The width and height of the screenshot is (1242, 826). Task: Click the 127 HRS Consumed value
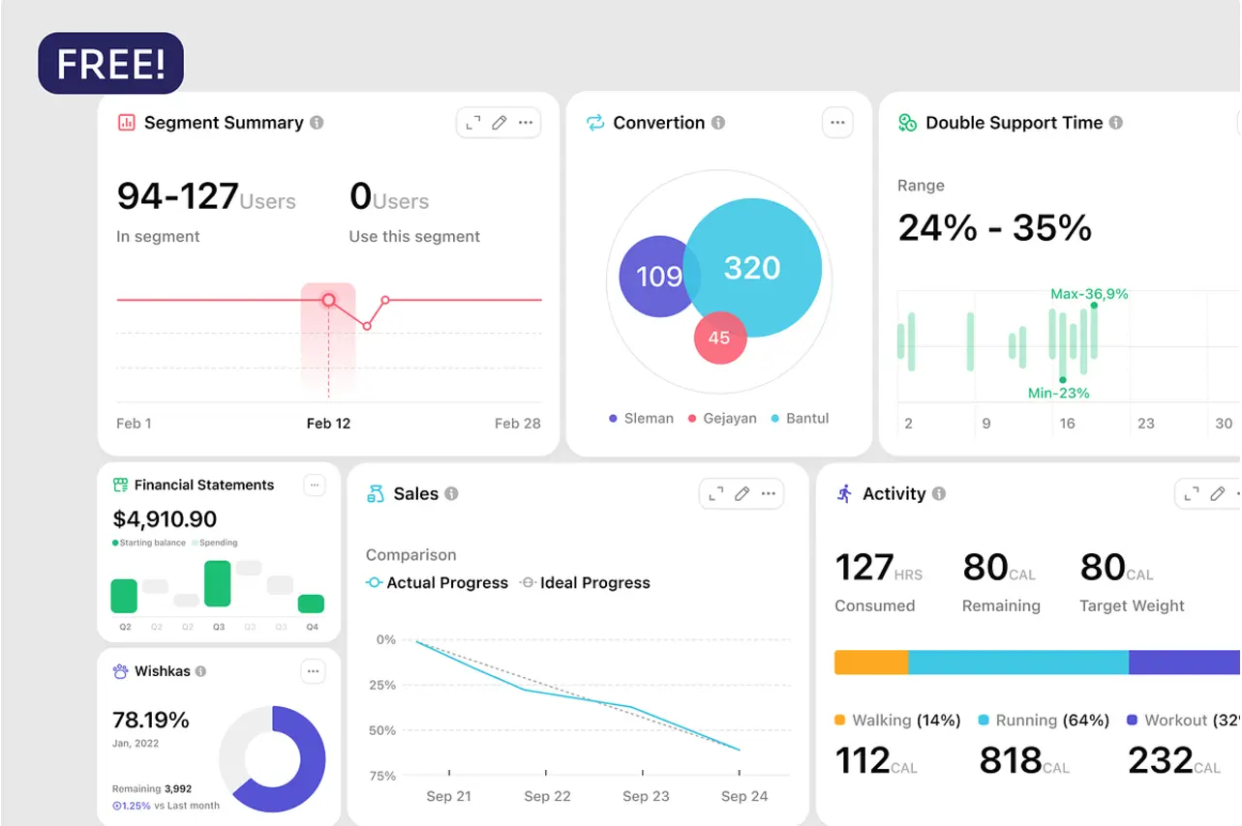(x=879, y=568)
